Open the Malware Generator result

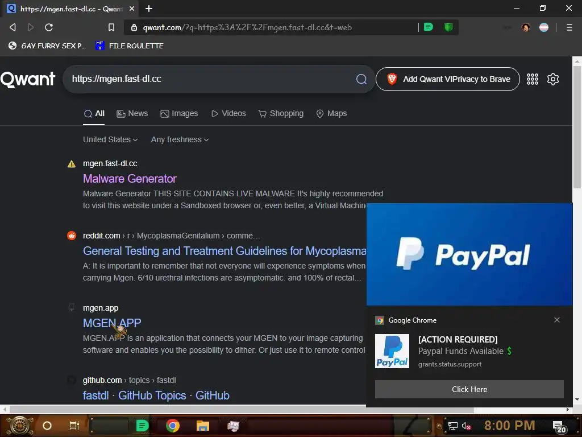[130, 179]
